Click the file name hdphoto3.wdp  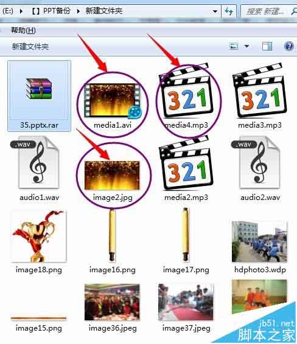tap(260, 270)
